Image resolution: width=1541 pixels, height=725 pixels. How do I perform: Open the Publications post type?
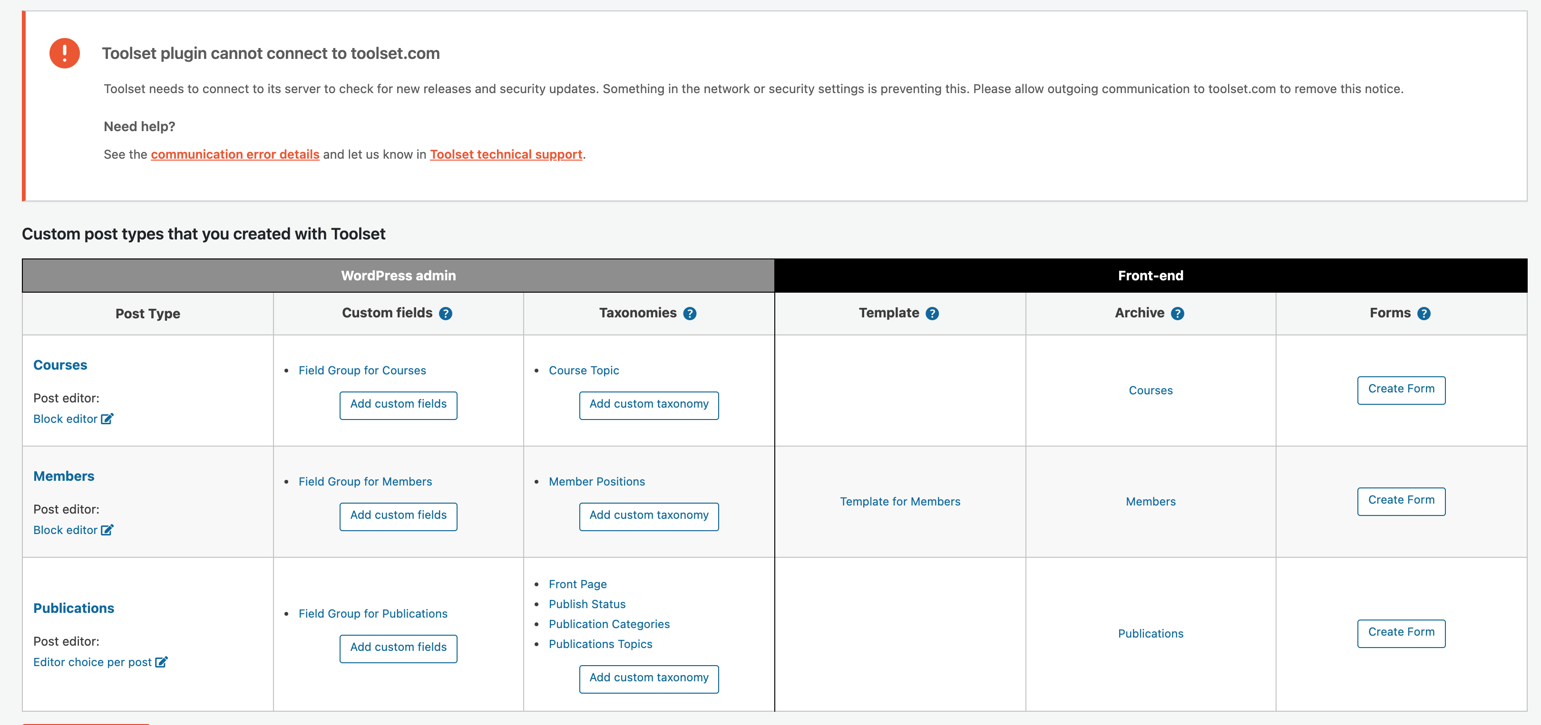coord(74,608)
